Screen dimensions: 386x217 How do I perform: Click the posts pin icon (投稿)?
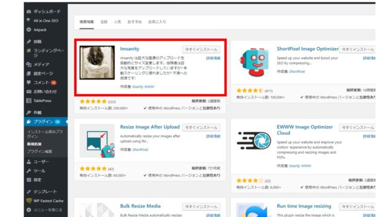coord(29,42)
